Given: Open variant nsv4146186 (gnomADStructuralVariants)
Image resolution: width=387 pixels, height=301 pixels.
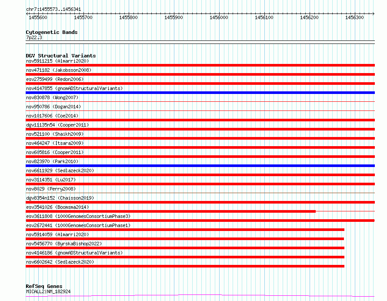Looking at the screenshot, I should 74,253.
